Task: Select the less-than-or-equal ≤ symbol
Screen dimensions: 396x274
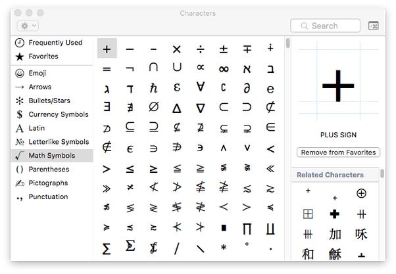Action: click(x=130, y=169)
